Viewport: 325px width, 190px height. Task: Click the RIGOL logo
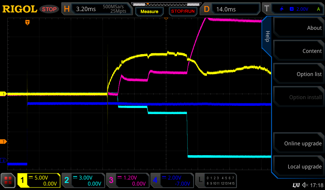pyautogui.click(x=20, y=9)
